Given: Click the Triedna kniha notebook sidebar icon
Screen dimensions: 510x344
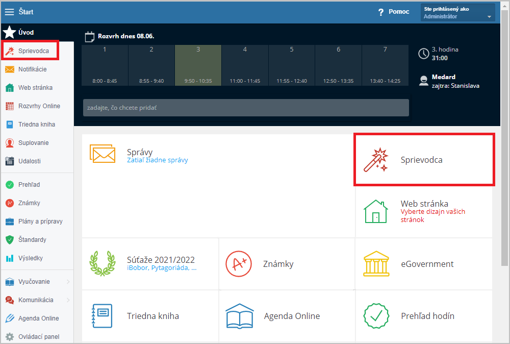Looking at the screenshot, I should (10, 125).
